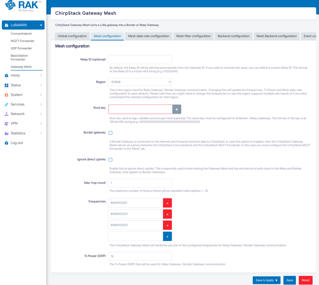319x285 pixels.
Task: Click the Log out link
Action: point(17,143)
